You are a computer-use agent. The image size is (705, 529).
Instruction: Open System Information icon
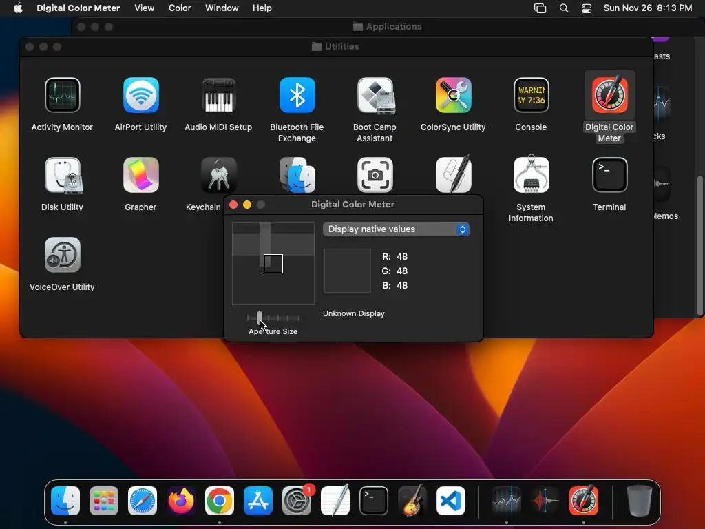[531, 174]
